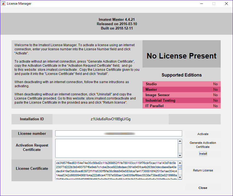233x196 pixels.
Task: Minimize the License Manager window
Action: tap(202, 4)
